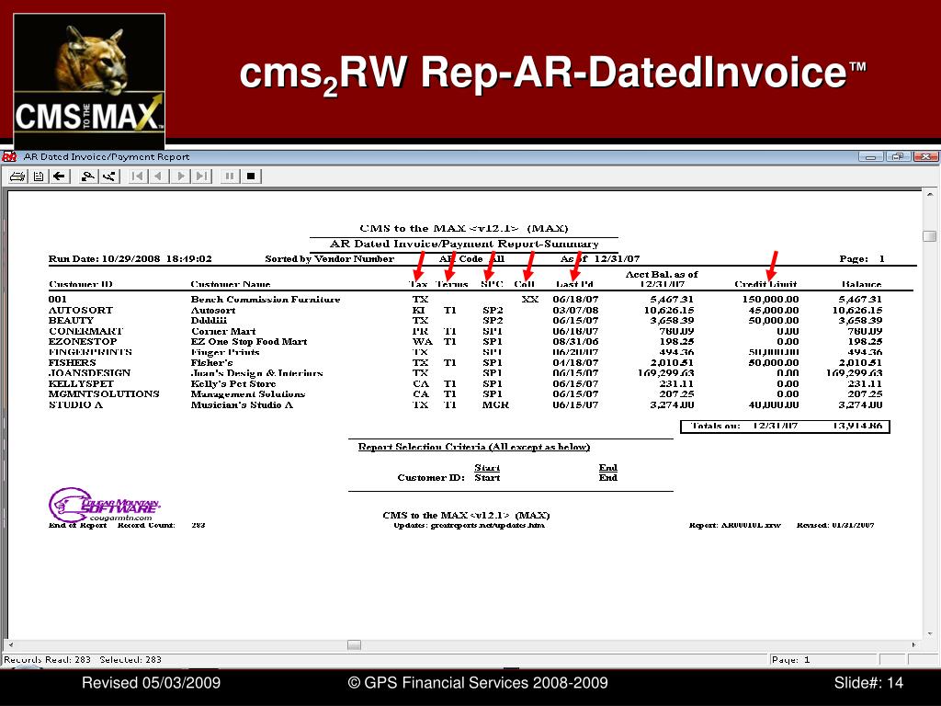Click the '150,000.00' credit limit value
This screenshot has width=941, height=706.
[771, 299]
